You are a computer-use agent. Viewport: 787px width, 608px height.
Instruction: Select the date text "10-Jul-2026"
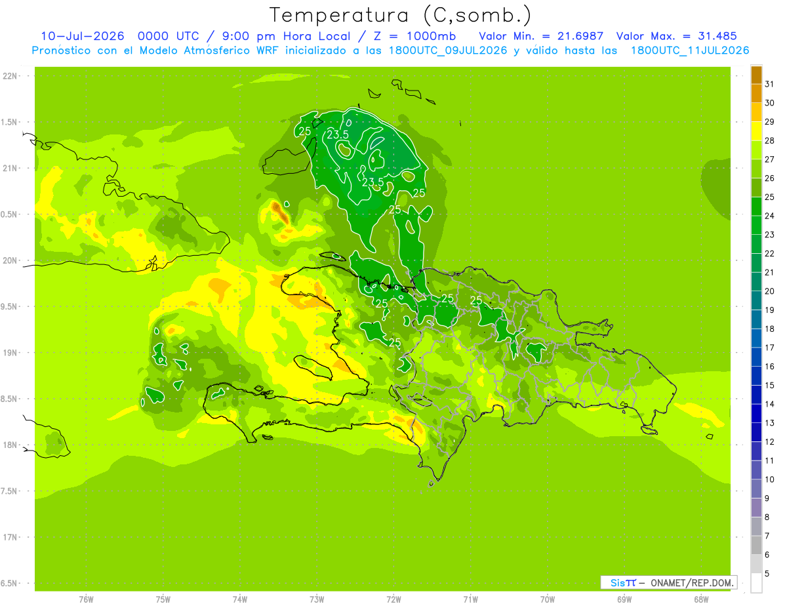click(82, 36)
